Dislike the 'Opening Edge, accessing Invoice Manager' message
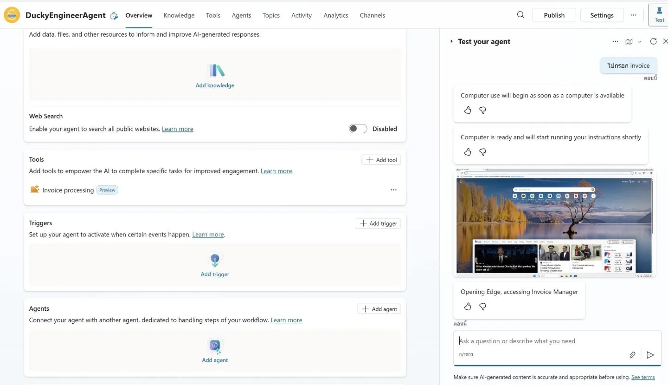The image size is (668, 385). point(482,307)
